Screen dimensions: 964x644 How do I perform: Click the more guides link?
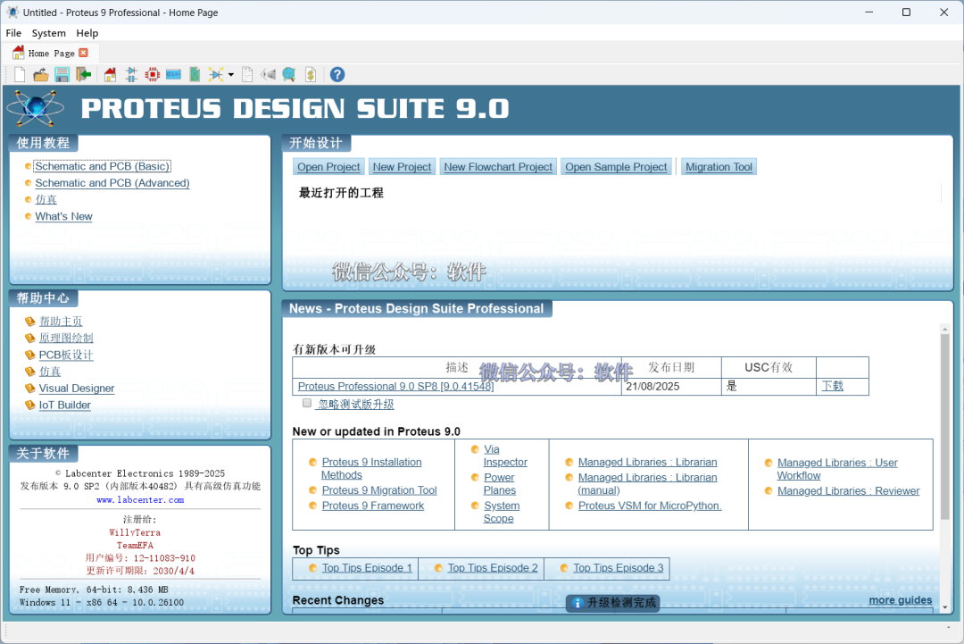tap(900, 599)
